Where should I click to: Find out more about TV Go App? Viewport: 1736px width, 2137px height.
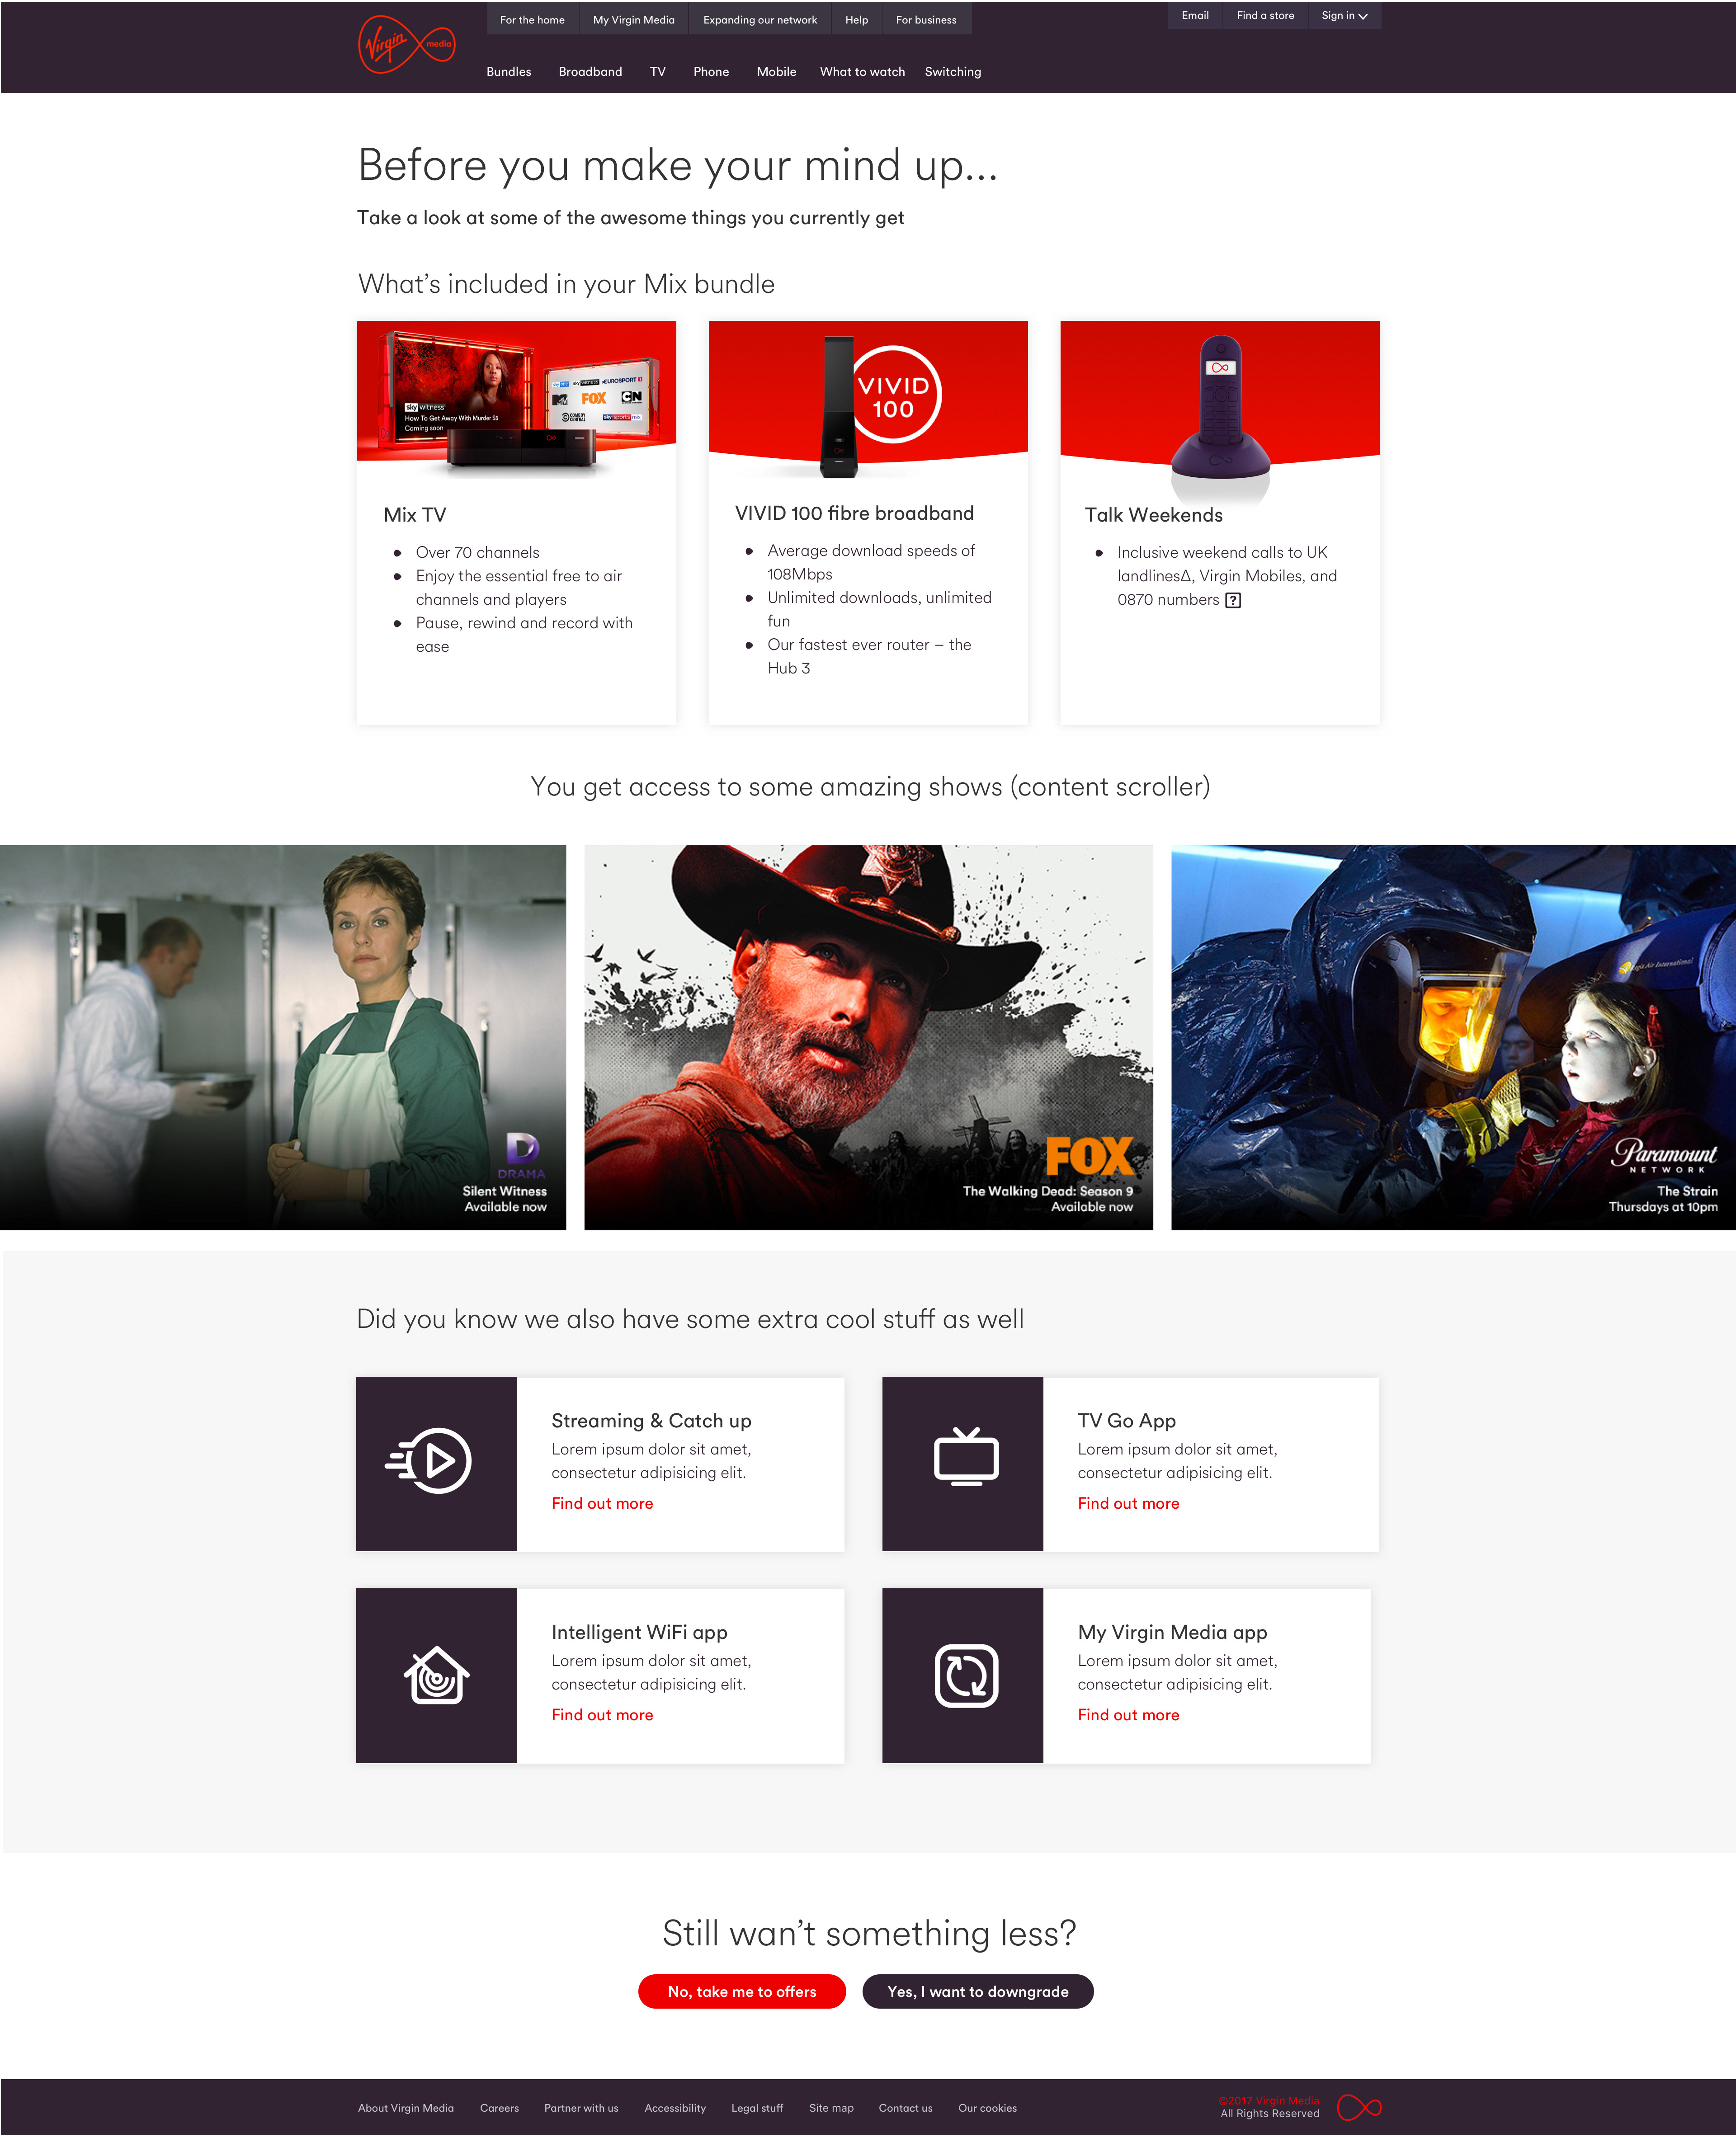click(1128, 1503)
